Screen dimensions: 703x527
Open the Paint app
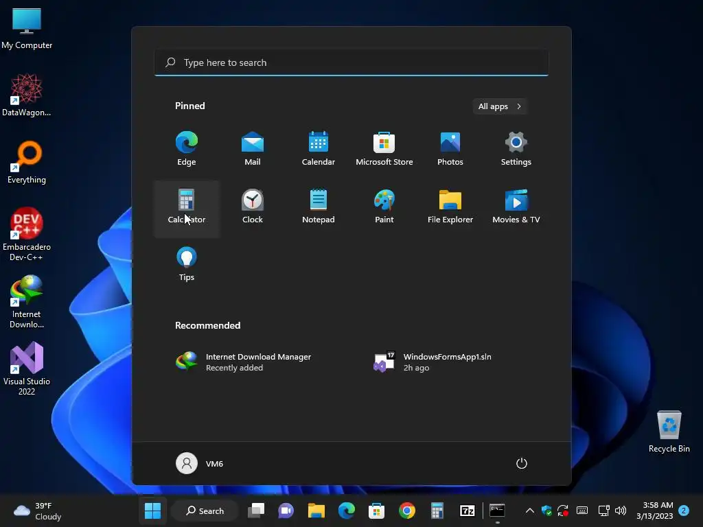[x=384, y=206]
